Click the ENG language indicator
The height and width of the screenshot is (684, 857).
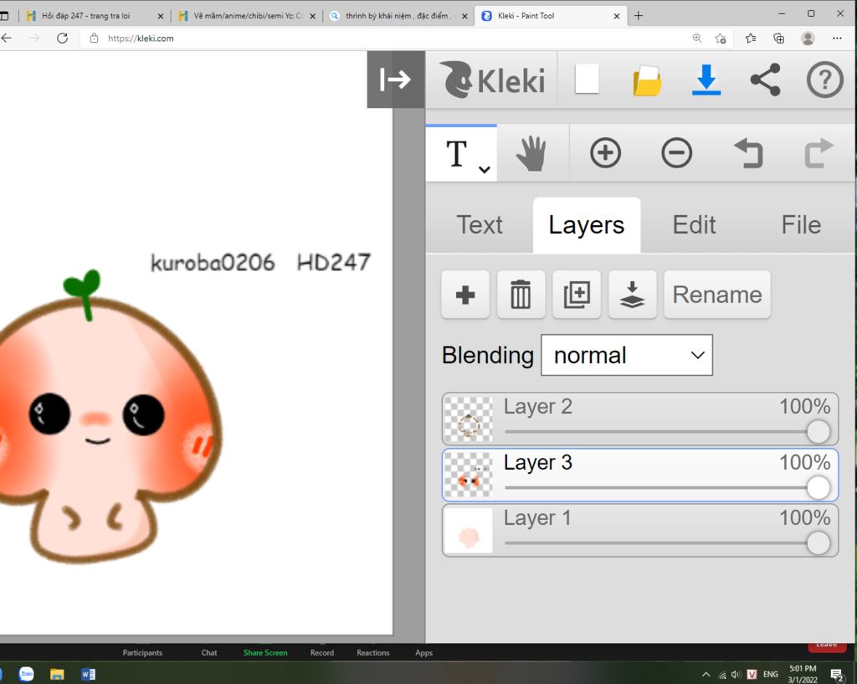point(770,675)
